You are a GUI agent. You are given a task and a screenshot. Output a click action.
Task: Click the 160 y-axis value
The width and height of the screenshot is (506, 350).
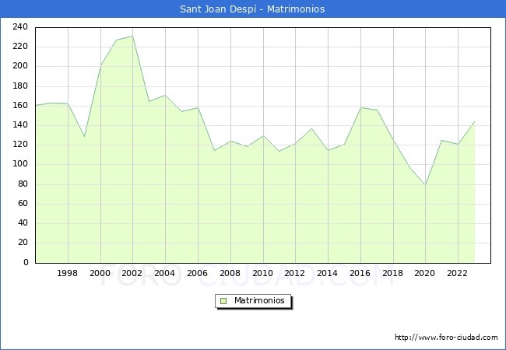pyautogui.click(x=20, y=105)
